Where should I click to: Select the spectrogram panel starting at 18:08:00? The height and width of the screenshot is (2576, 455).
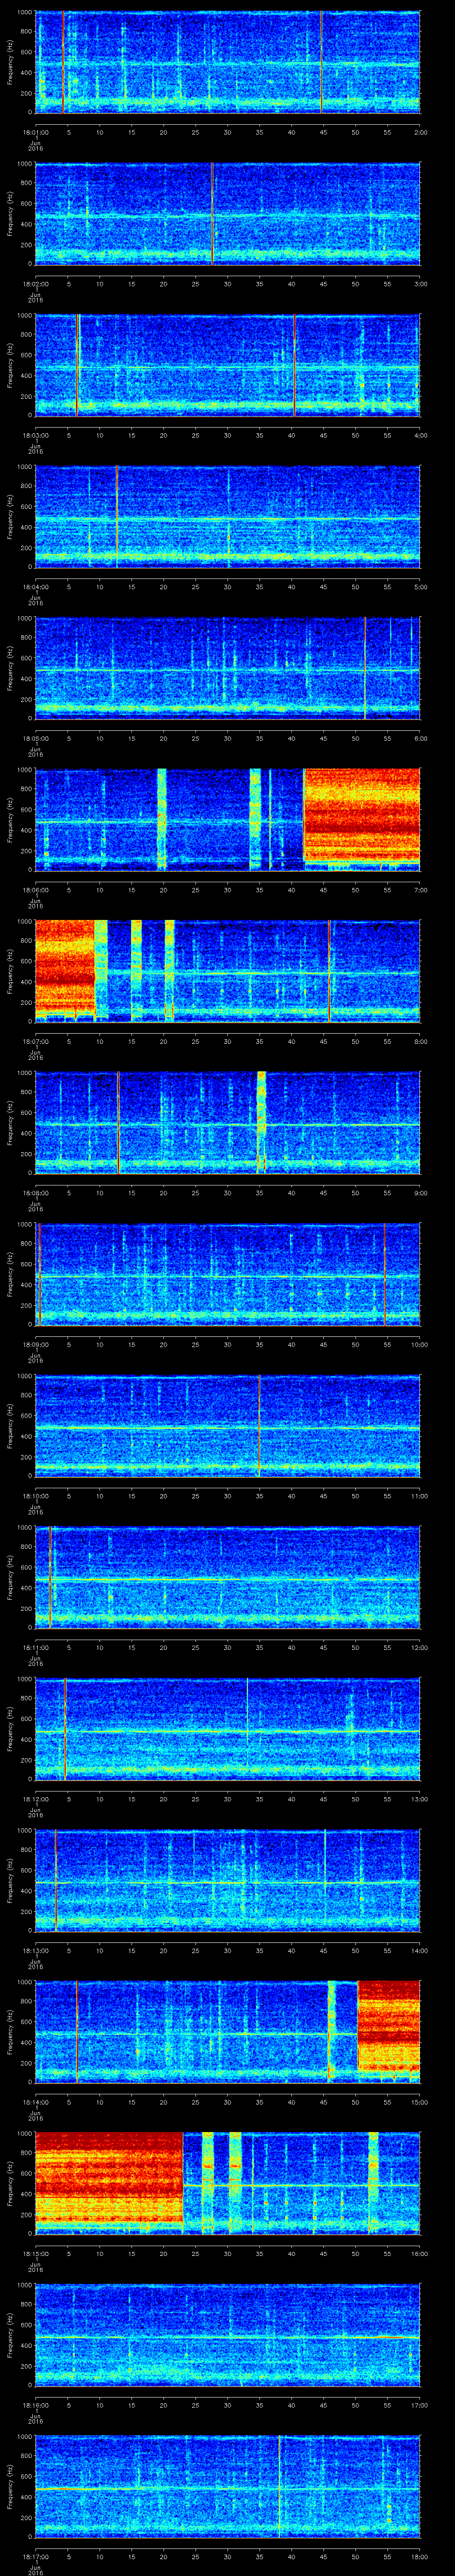click(227, 1123)
